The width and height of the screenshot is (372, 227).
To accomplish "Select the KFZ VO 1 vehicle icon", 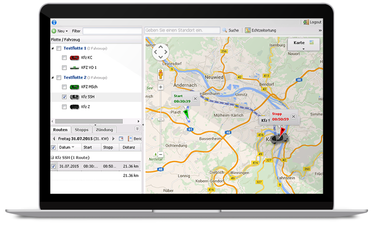I will (x=74, y=68).
